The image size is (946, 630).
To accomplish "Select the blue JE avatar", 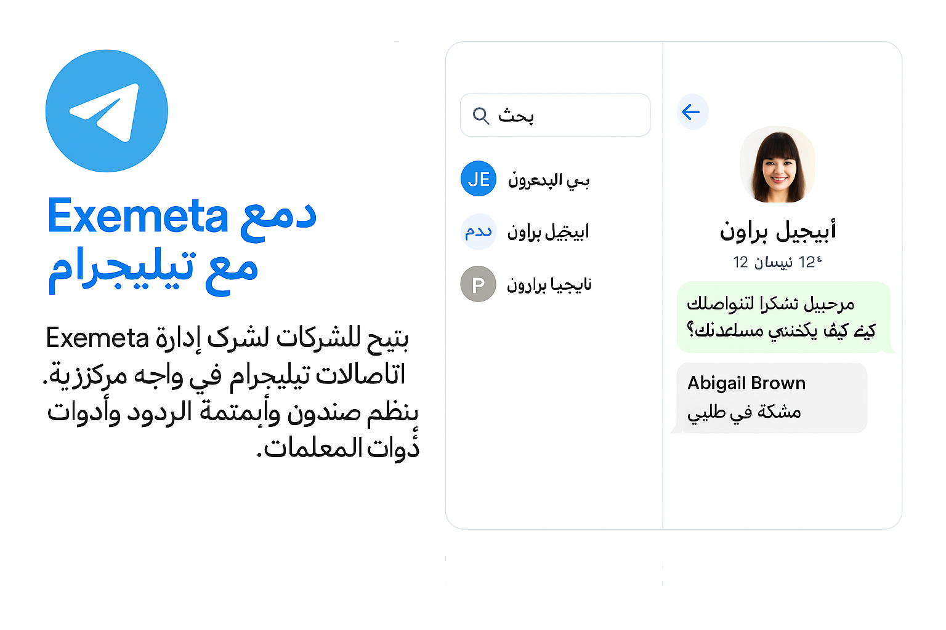I will 478,179.
